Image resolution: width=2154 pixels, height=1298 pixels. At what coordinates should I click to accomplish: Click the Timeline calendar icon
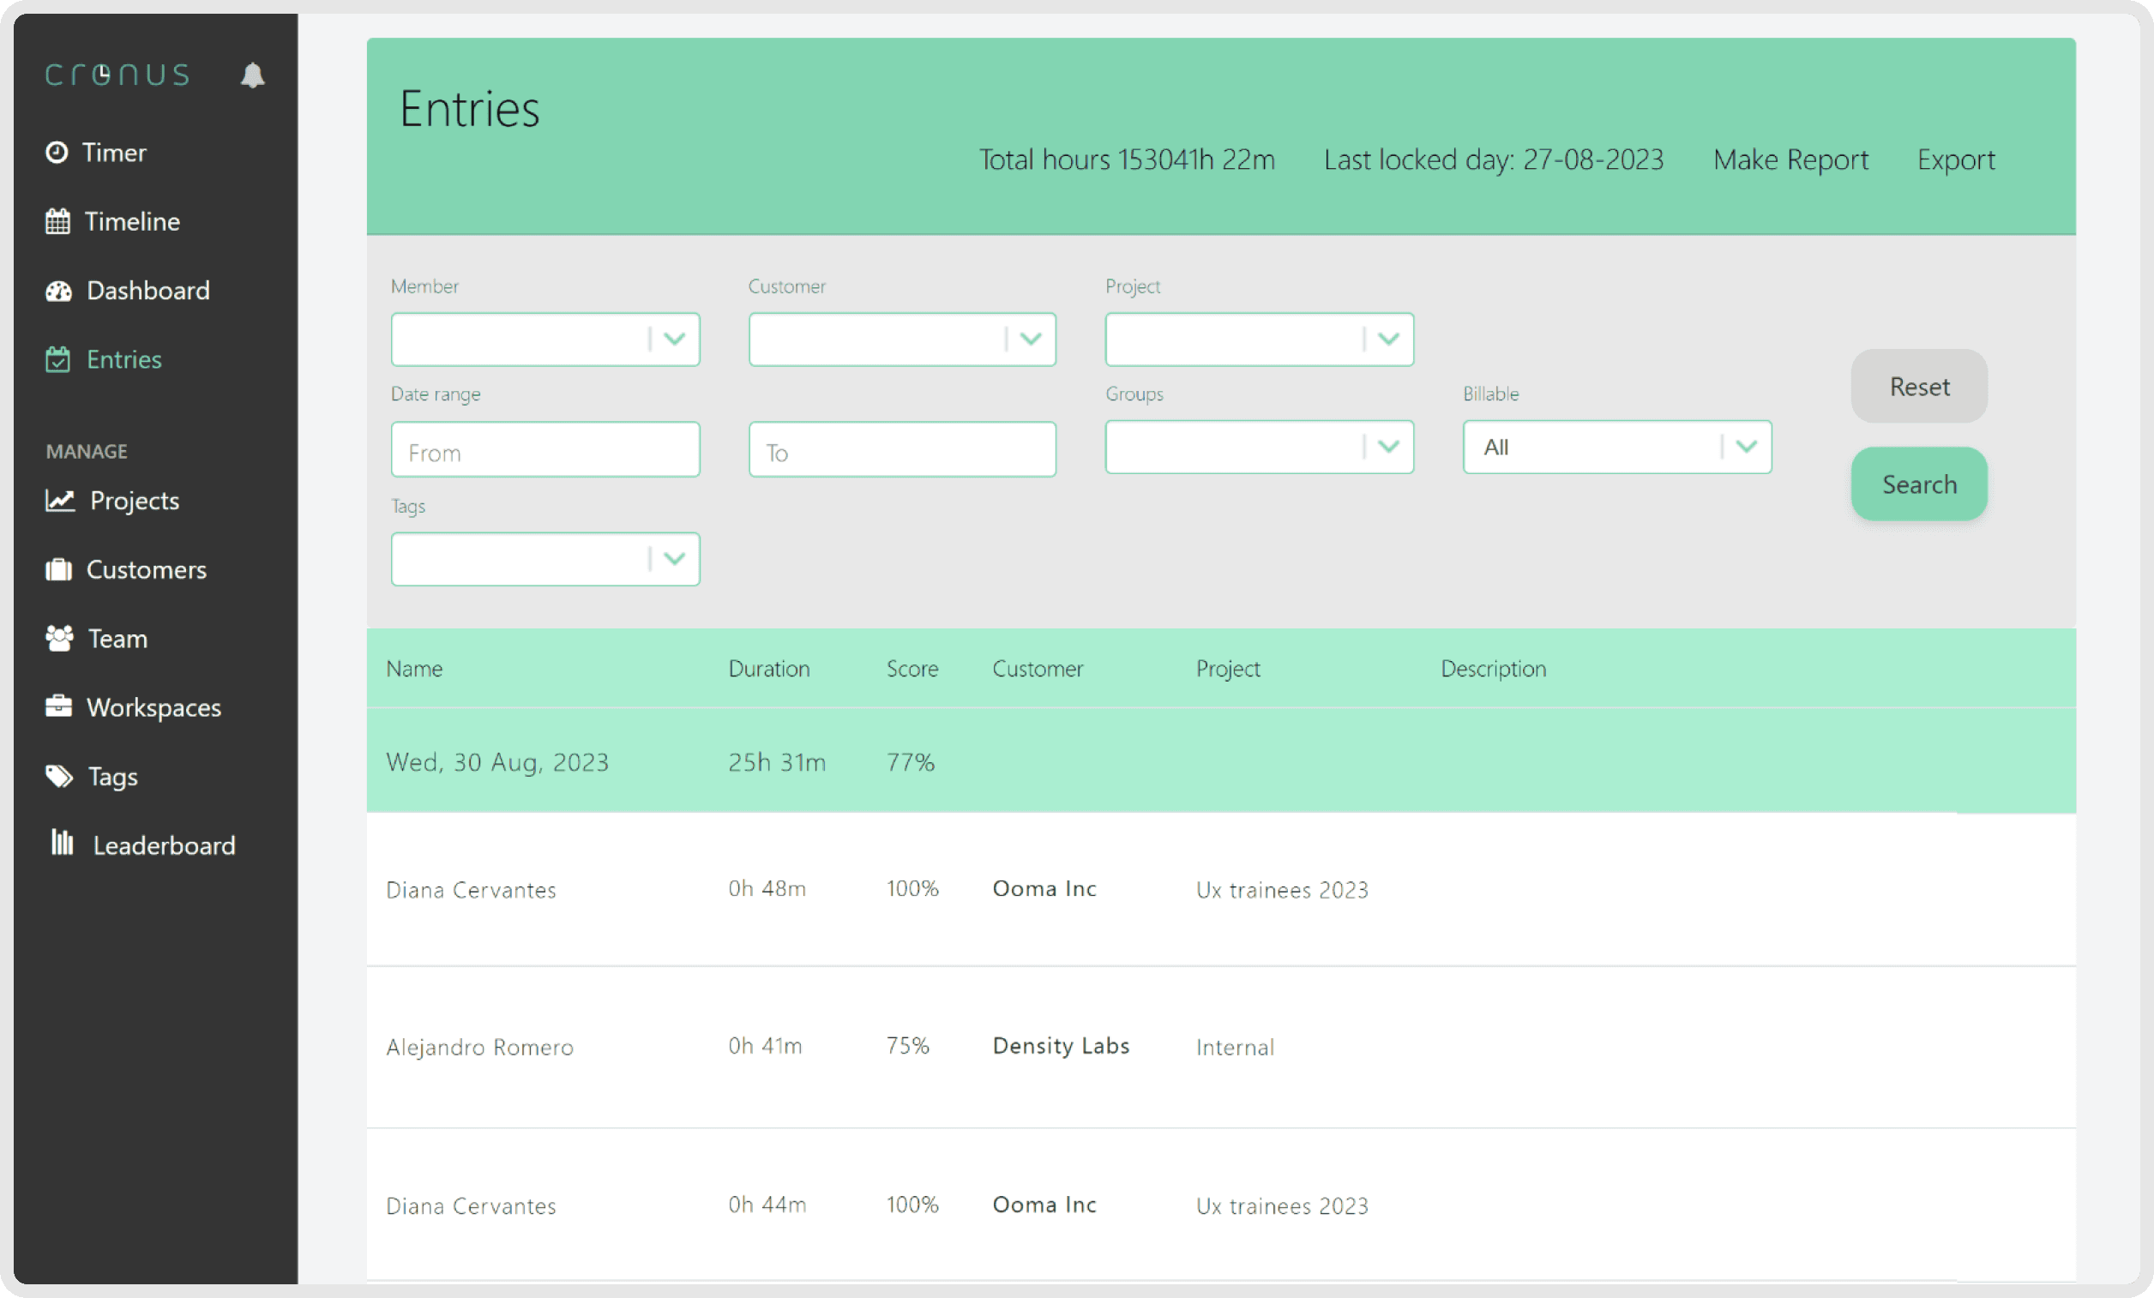coord(57,221)
